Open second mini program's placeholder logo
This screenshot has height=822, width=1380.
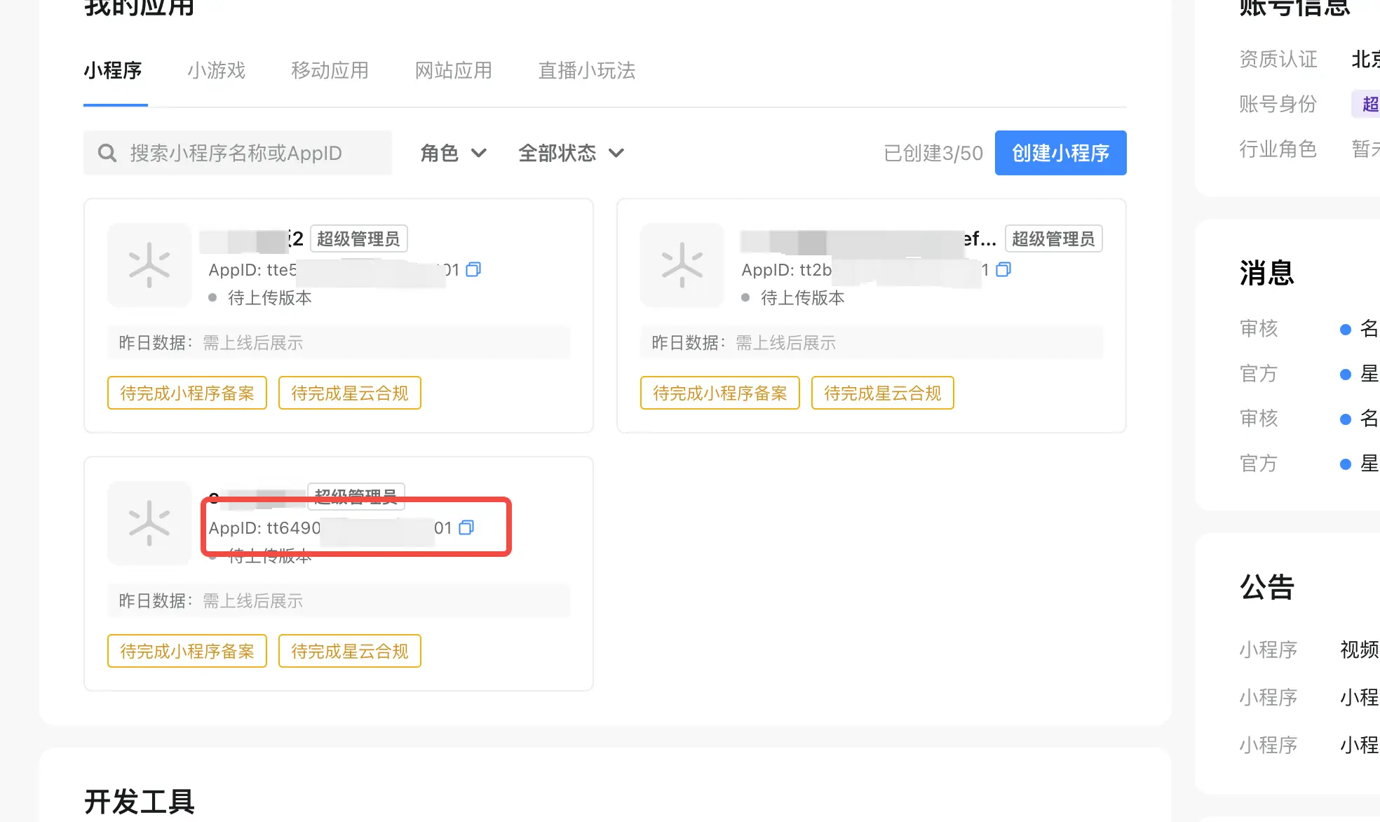(682, 265)
